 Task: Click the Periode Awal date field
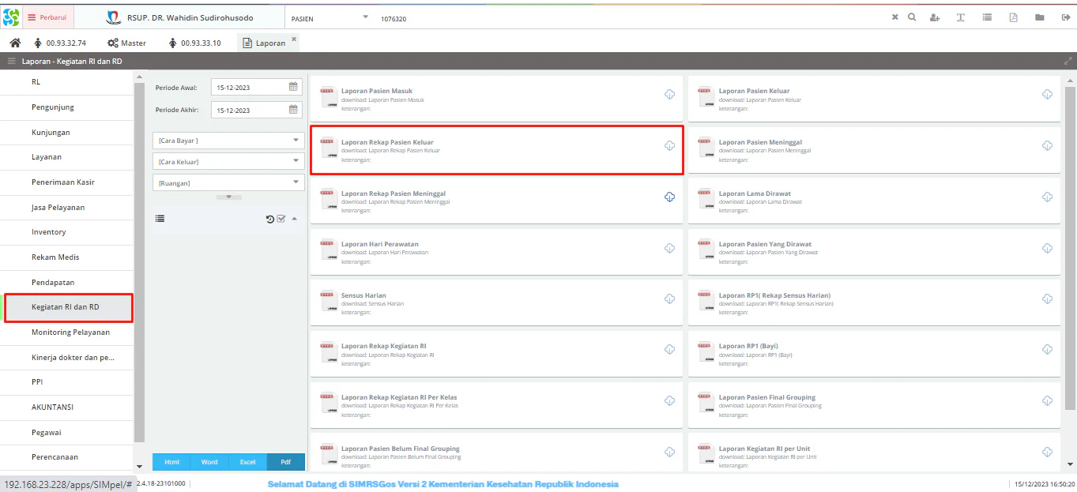(x=249, y=87)
